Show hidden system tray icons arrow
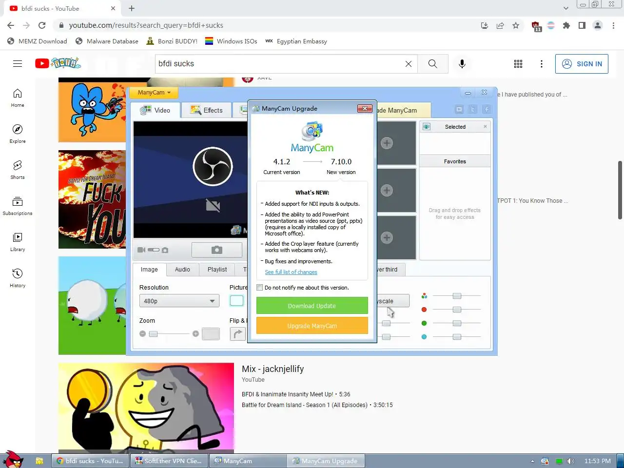The height and width of the screenshot is (468, 624). [x=532, y=461]
